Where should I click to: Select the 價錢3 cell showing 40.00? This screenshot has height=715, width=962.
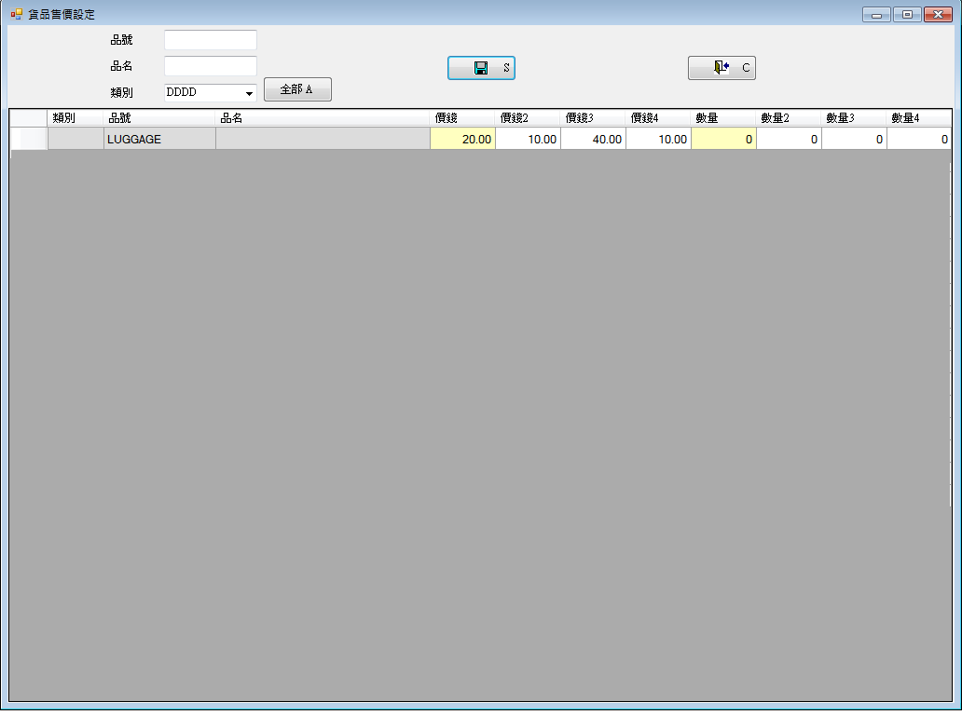(x=593, y=139)
